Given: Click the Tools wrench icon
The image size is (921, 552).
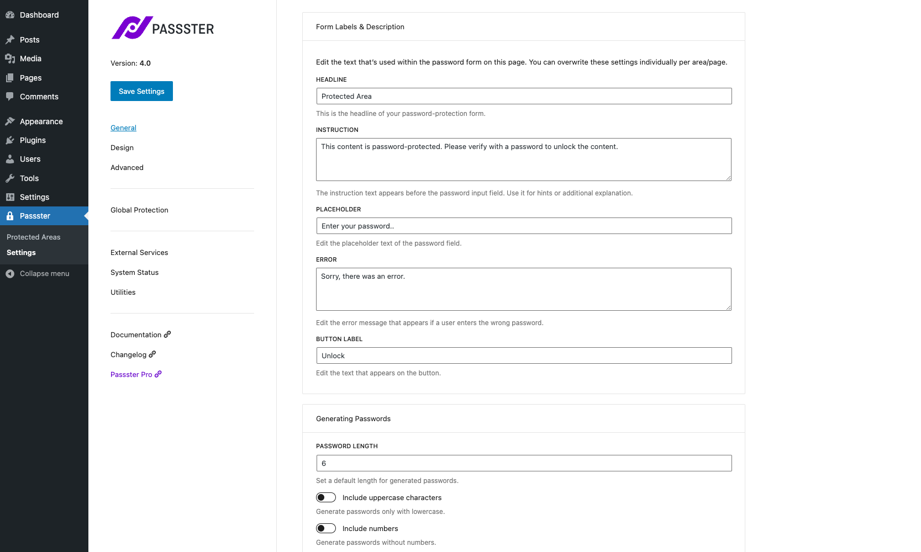Looking at the screenshot, I should tap(10, 178).
